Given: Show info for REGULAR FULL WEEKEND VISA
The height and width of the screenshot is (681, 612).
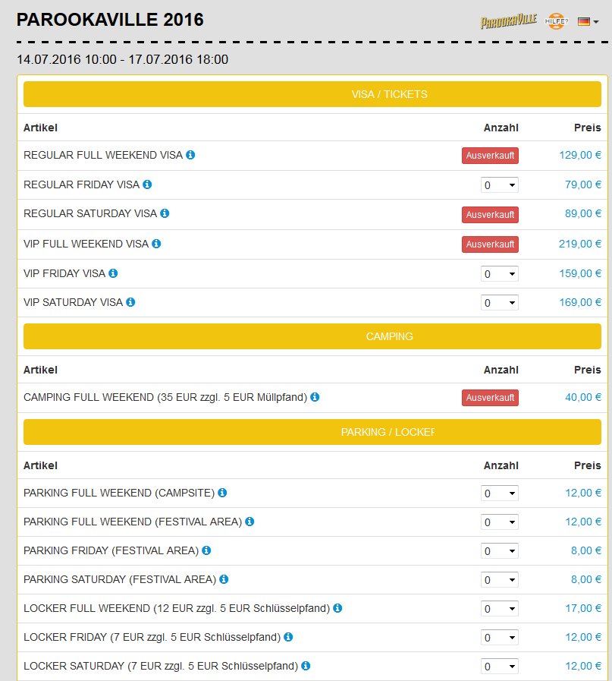Looking at the screenshot, I should [x=190, y=155].
